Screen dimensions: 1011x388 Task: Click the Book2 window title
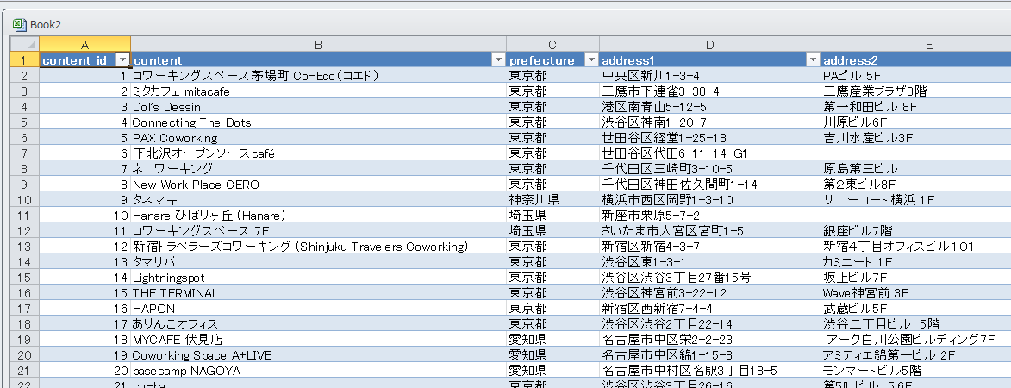coord(45,25)
